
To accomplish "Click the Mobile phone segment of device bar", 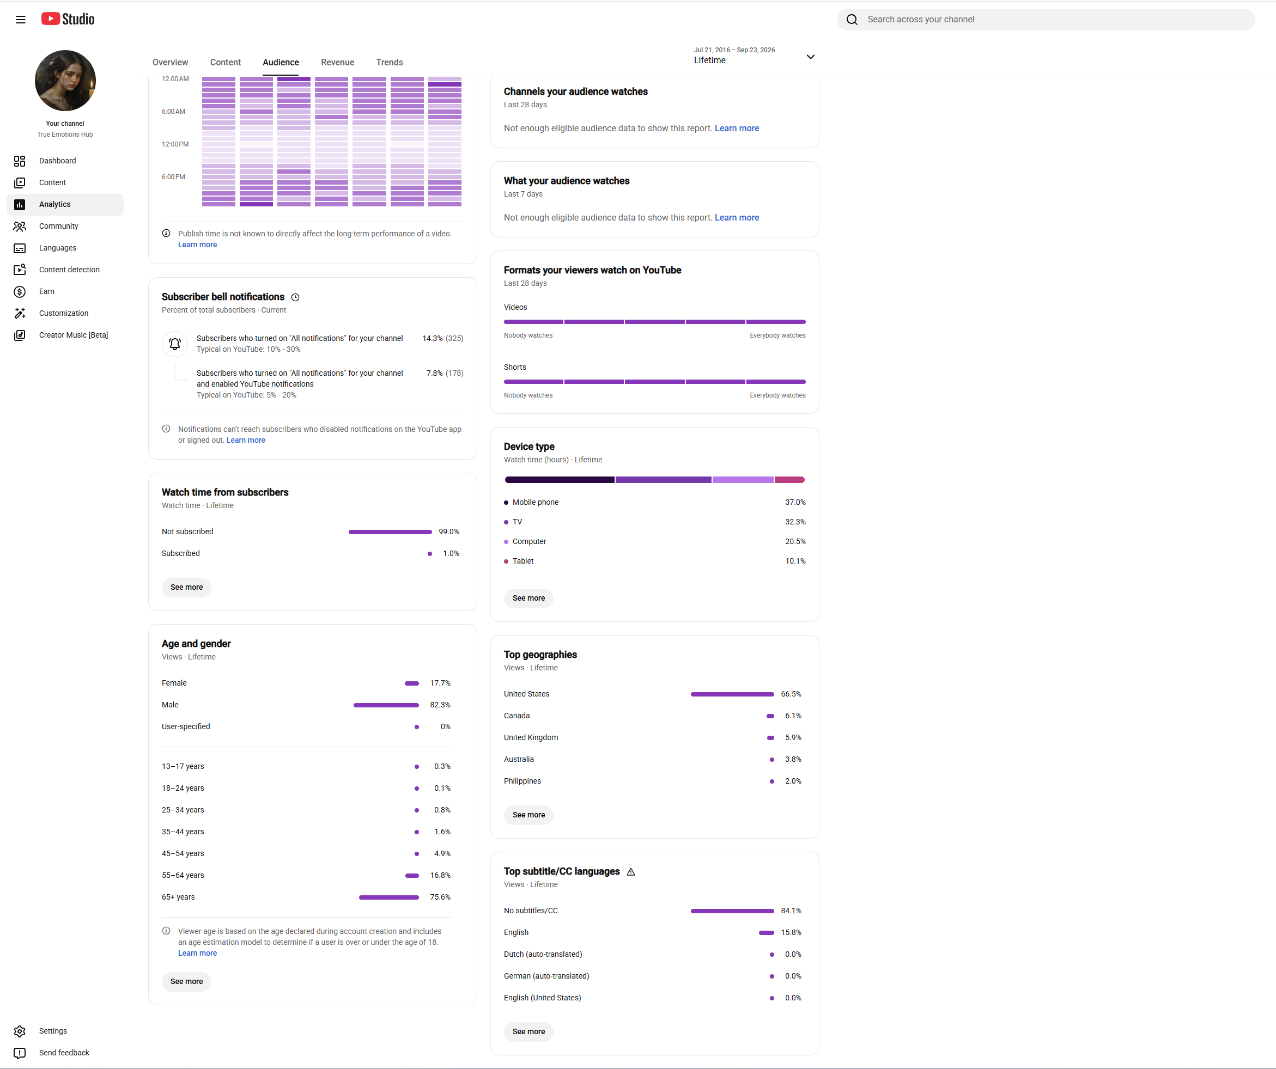I will coord(559,480).
